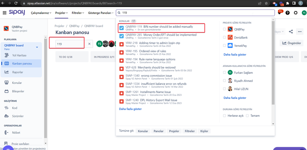Screen dimensions: 307x150
Task: Click the Yol Haritası roadmap icon
Action: [6, 55]
